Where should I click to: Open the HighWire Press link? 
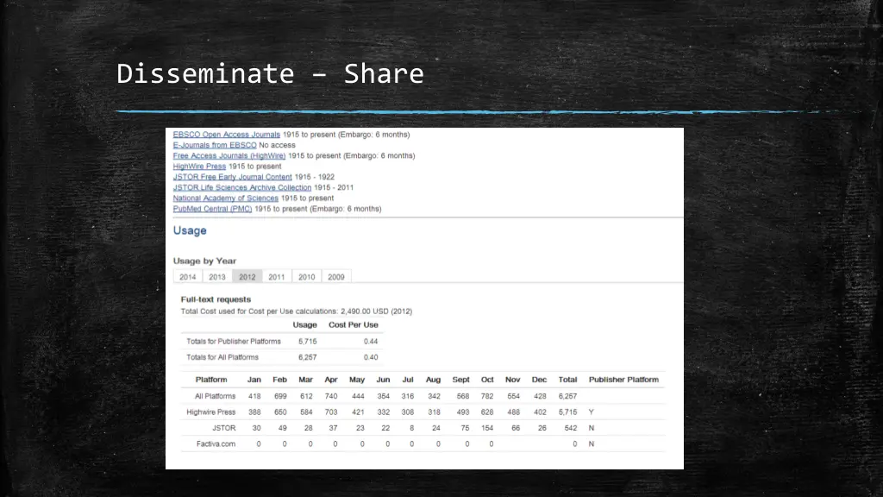click(x=199, y=167)
